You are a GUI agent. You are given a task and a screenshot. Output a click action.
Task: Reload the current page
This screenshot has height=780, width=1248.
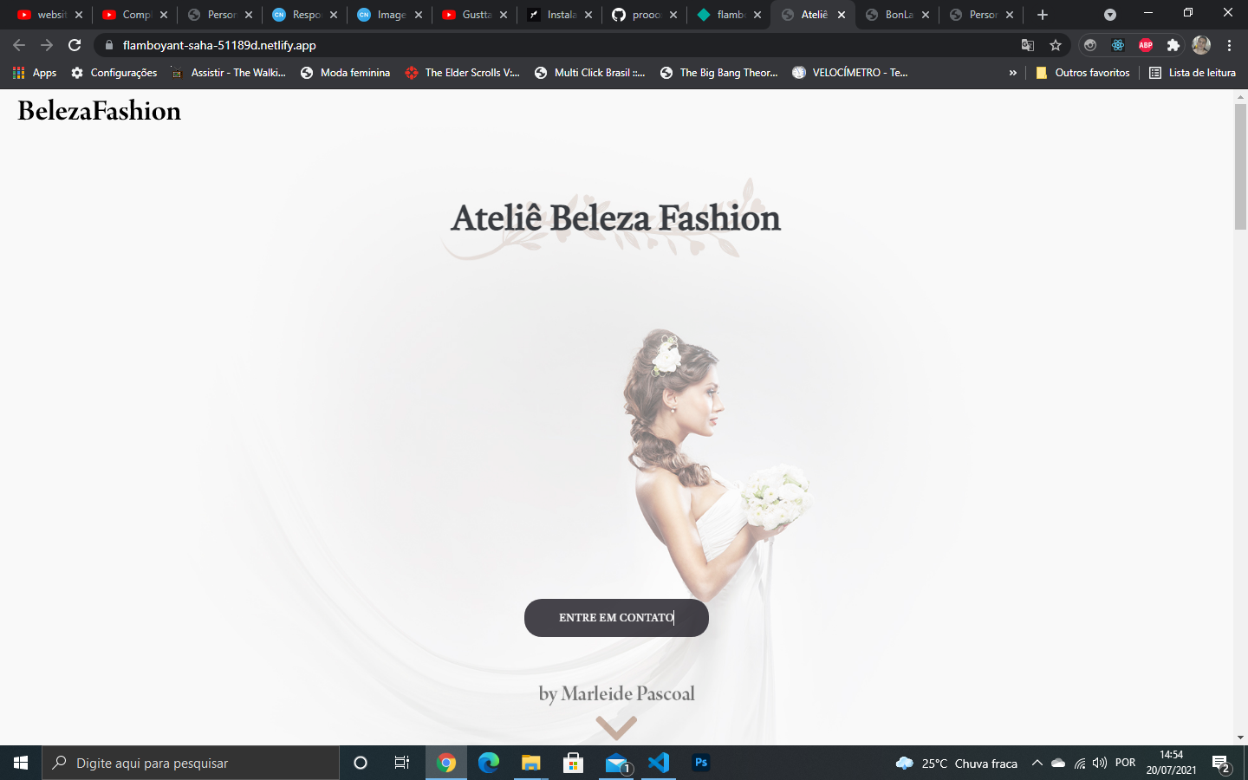(75, 45)
